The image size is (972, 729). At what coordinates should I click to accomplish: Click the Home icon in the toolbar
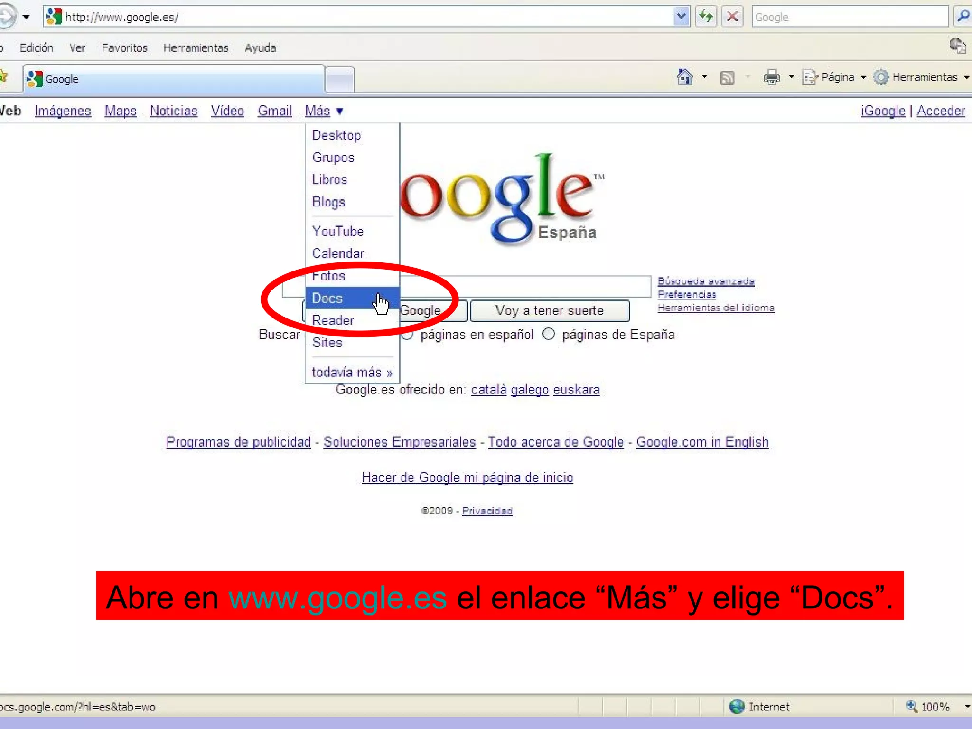click(x=684, y=77)
